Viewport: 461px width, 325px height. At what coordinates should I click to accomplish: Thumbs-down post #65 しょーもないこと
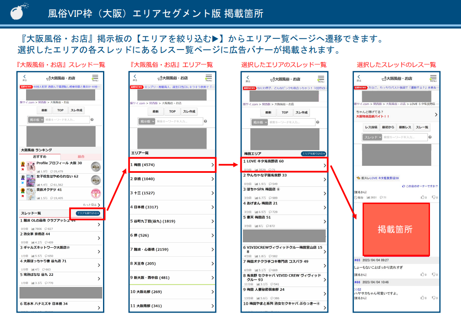[x=435, y=275]
